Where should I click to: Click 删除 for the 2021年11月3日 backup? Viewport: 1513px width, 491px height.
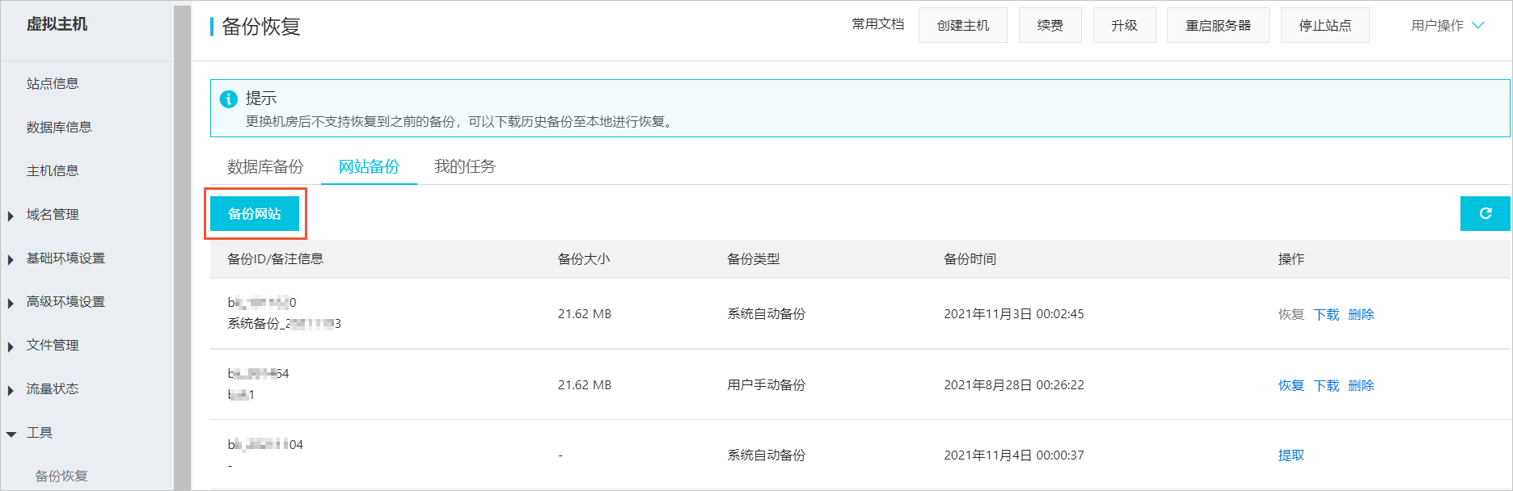click(x=1361, y=314)
